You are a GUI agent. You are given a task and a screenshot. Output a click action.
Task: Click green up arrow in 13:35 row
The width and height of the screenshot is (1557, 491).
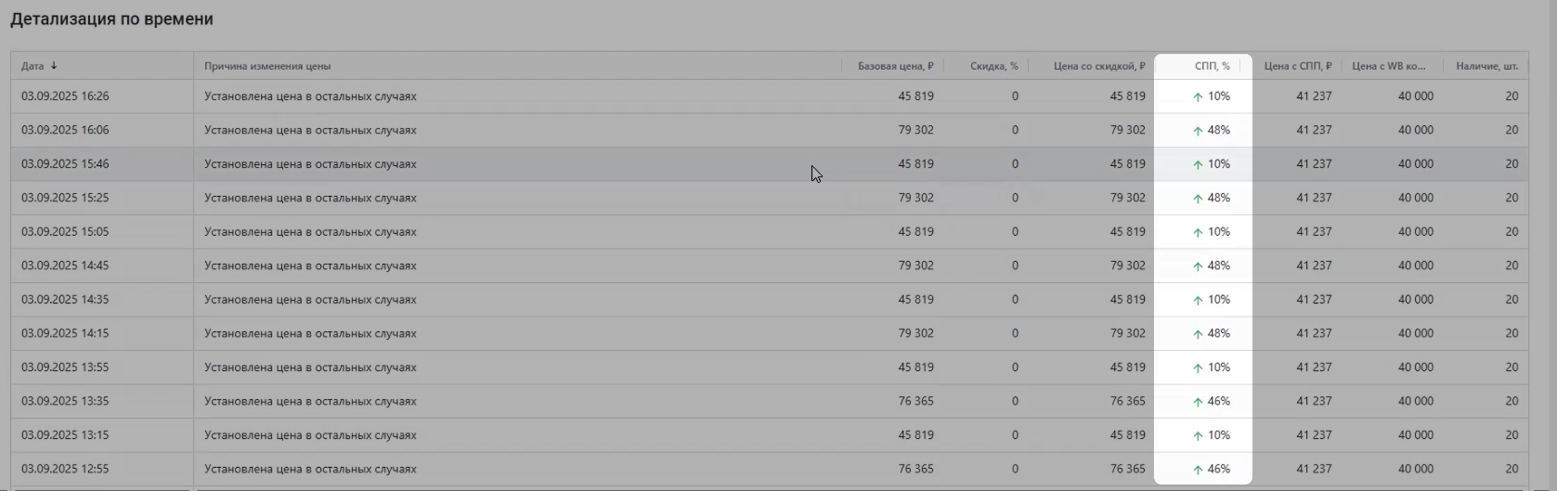(x=1197, y=401)
